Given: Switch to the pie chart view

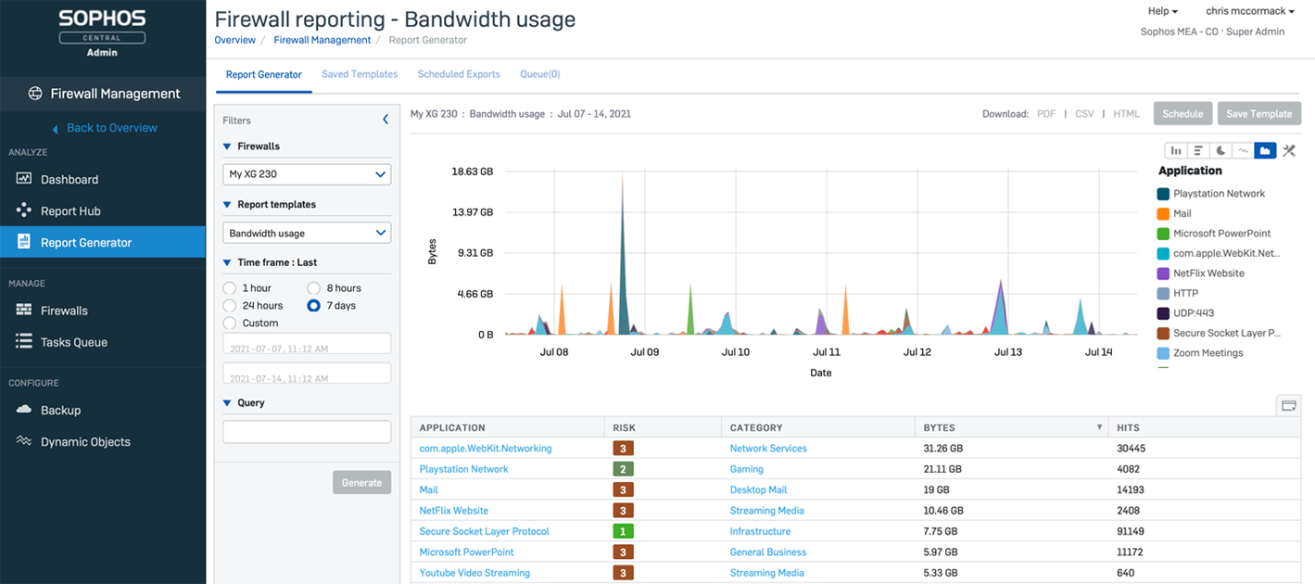Looking at the screenshot, I should (x=1220, y=149).
